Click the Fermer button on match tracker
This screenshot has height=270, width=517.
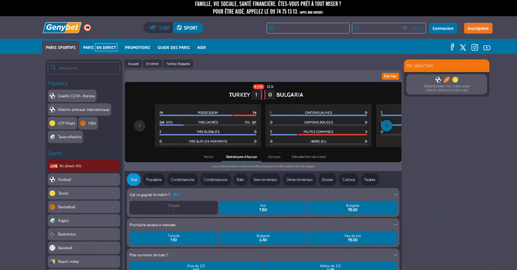click(x=390, y=76)
